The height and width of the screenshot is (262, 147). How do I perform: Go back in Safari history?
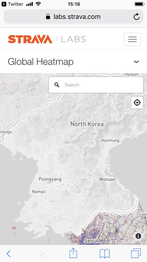click(x=8, y=254)
